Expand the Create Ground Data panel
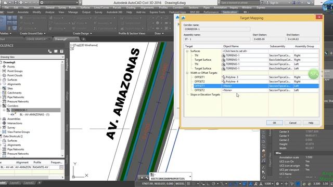Image resolution: width=333 pixels, height=187 pixels. coord(32,33)
